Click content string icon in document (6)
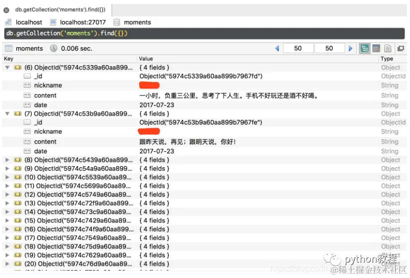This screenshot has height=278, width=410. pyautogui.click(x=27, y=95)
